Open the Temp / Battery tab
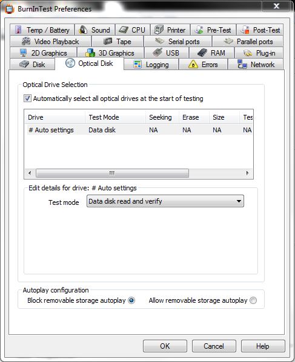Screen dimensions: 295x362 (42, 30)
